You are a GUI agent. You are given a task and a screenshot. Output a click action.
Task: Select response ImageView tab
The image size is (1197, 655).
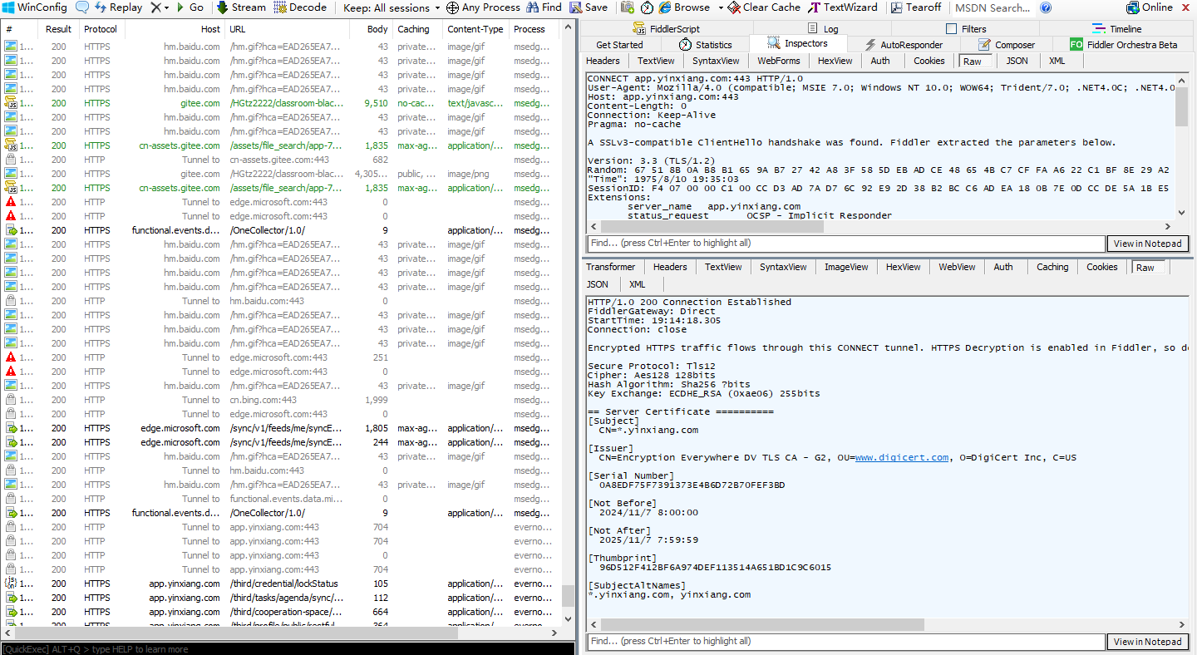pyautogui.click(x=846, y=267)
